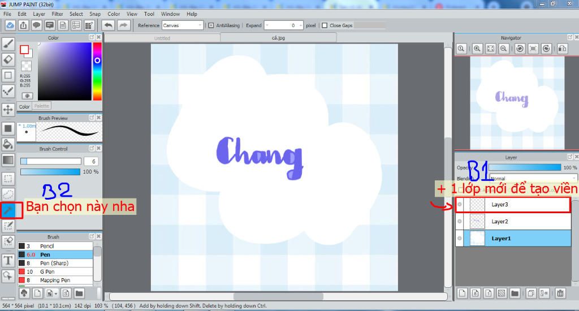Image resolution: width=579 pixels, height=311 pixels.
Task: Click the Redo arrow button
Action: click(x=123, y=25)
